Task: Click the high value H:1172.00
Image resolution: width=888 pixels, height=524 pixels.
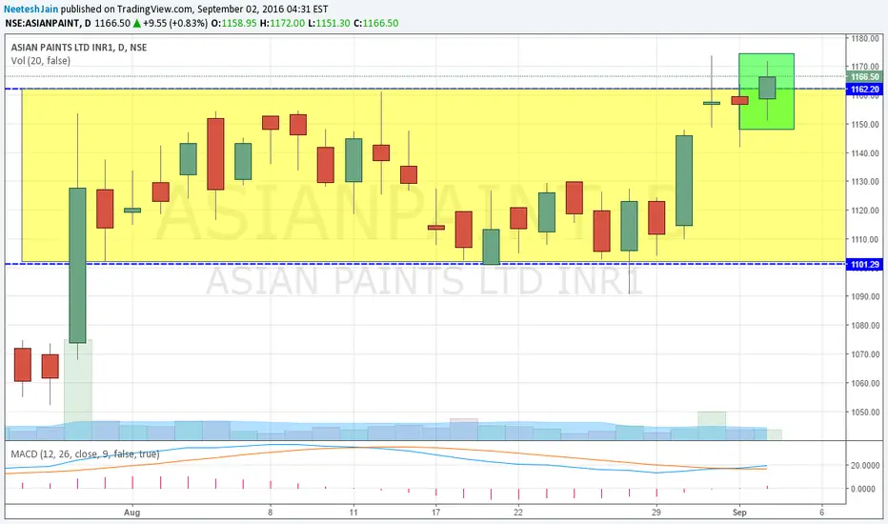Action: tap(283, 23)
